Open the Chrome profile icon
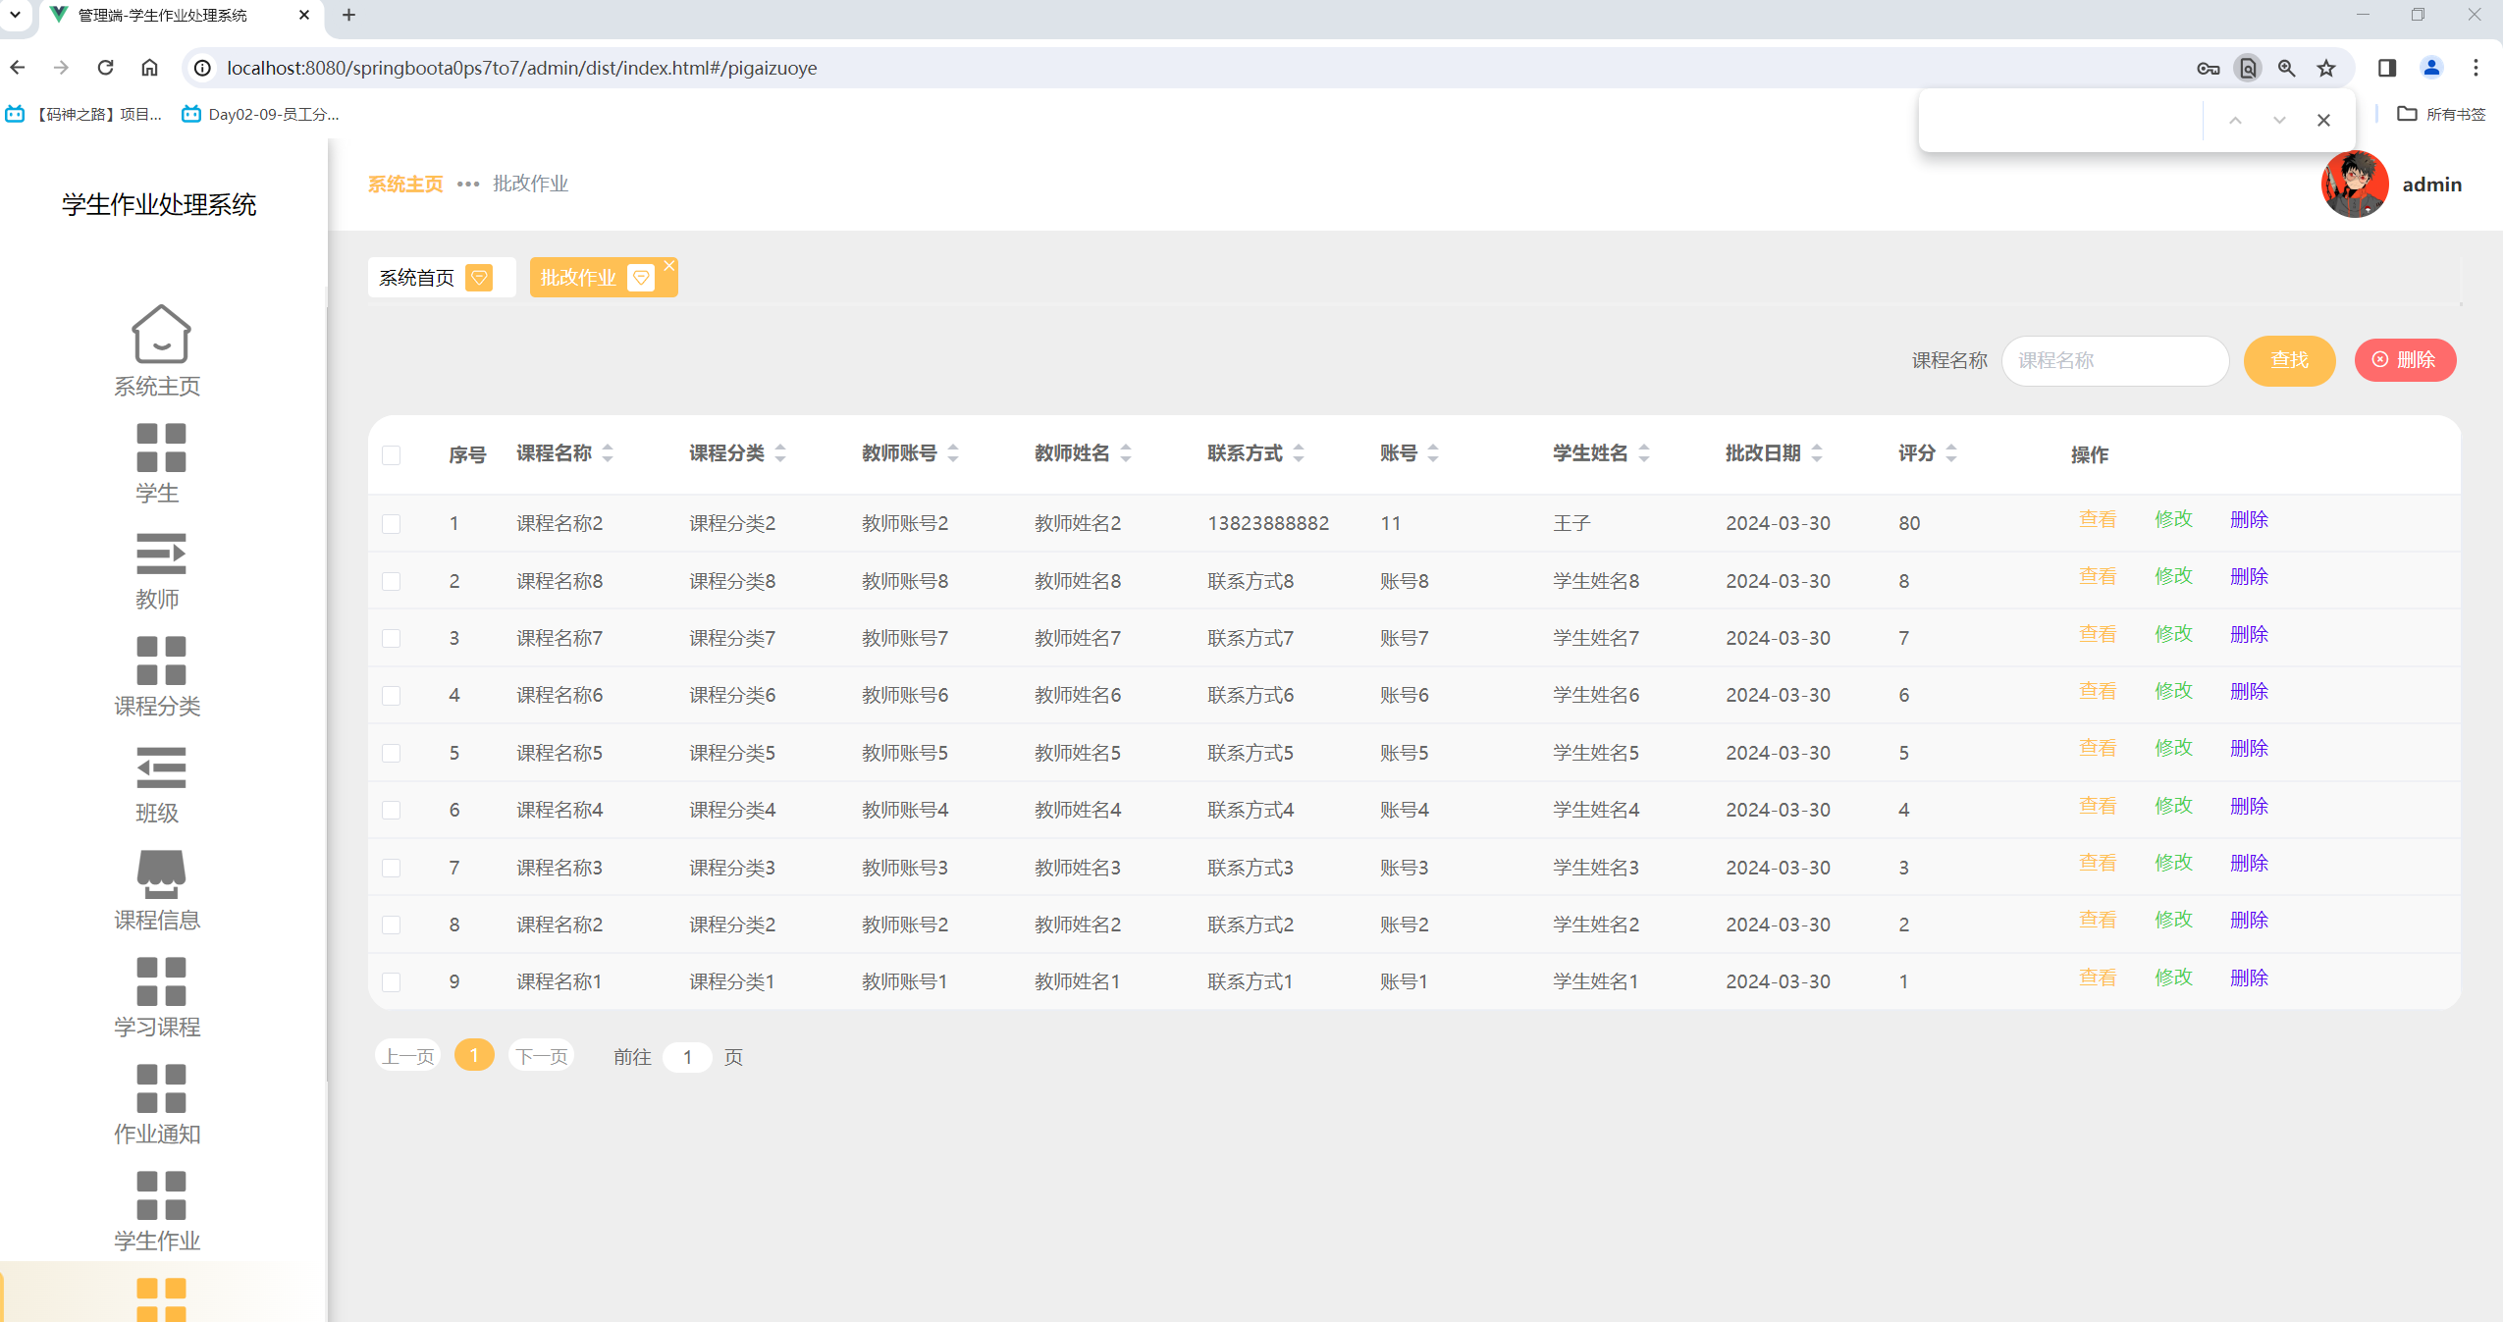The height and width of the screenshot is (1322, 2503). click(2431, 68)
